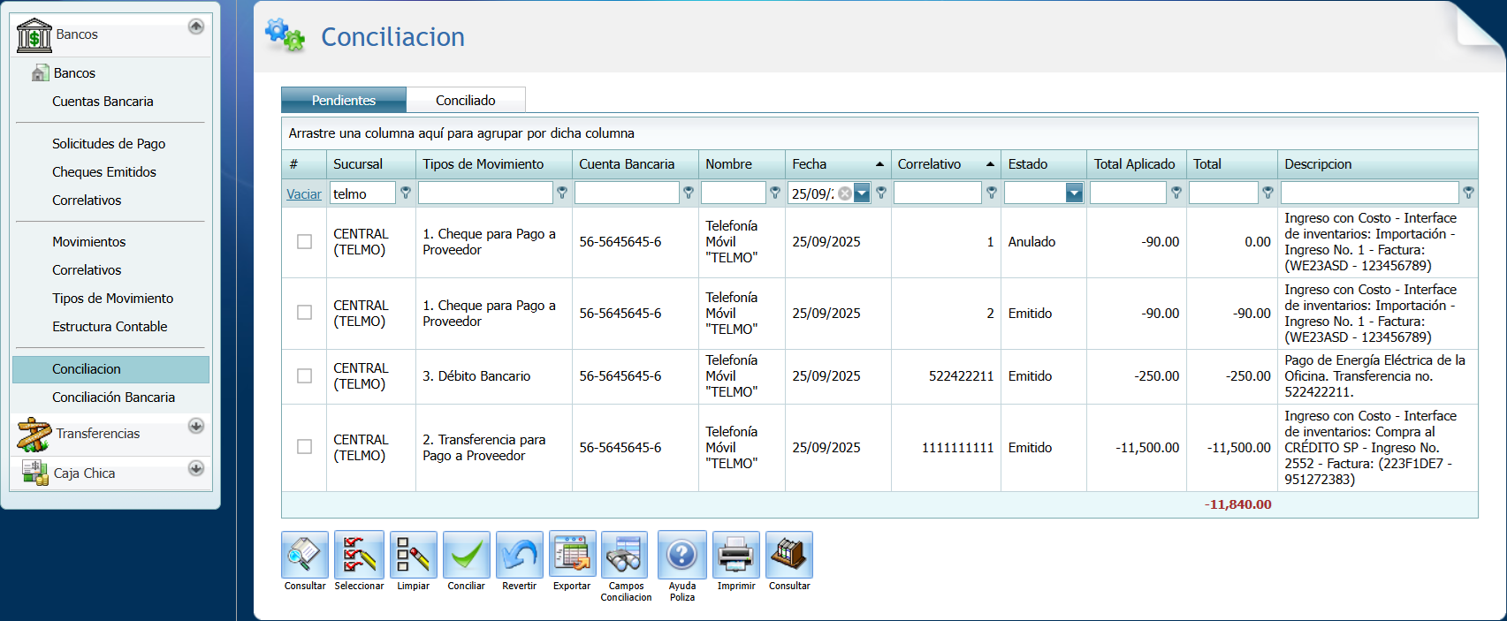Expand the Transferencias sidebar section

tap(196, 427)
